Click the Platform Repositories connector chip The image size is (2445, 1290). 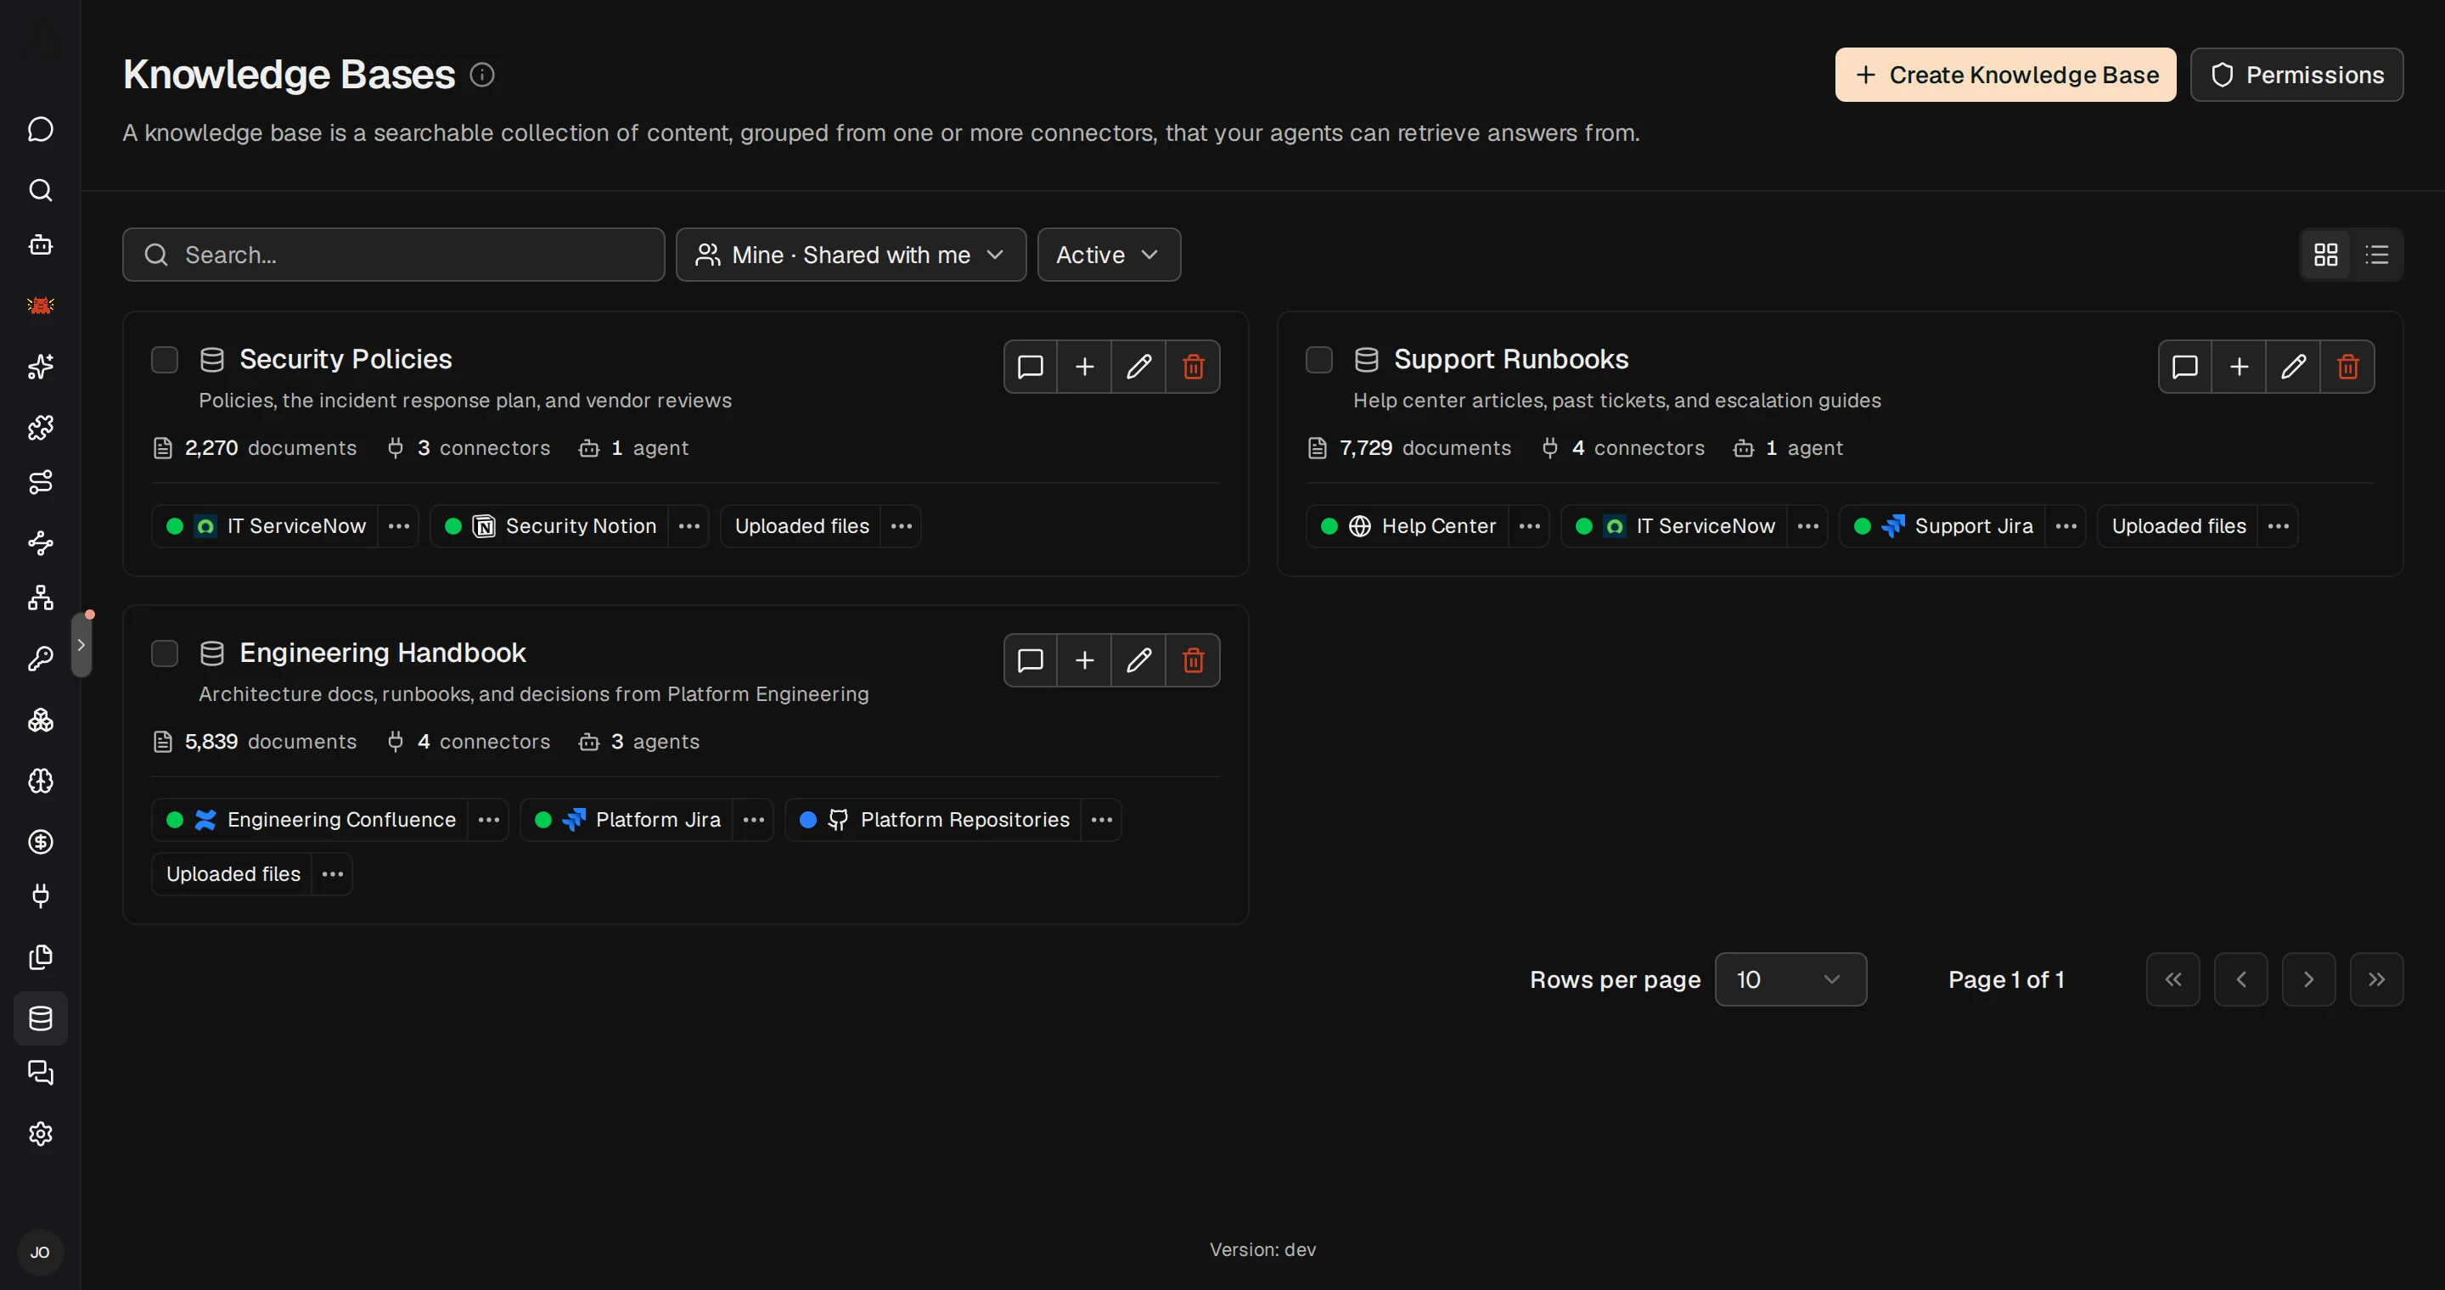[x=934, y=820]
